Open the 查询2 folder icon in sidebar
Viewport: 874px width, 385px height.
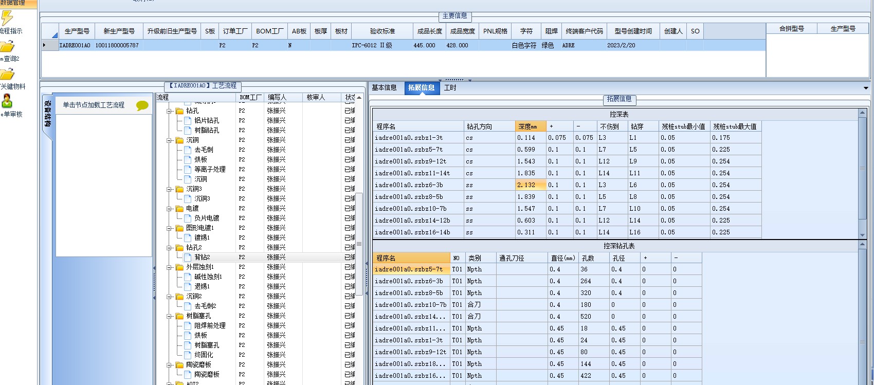click(7, 46)
